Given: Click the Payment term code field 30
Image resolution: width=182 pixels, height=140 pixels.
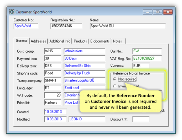Looking at the screenshot, I should click(x=53, y=58).
